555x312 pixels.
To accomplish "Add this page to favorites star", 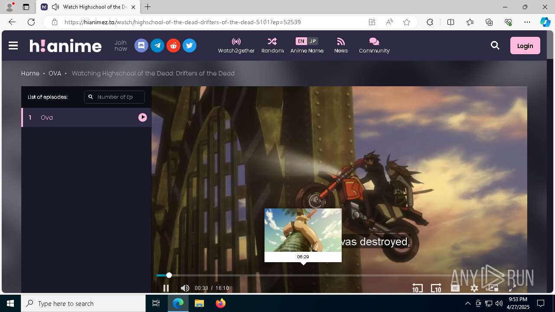I will [x=407, y=22].
